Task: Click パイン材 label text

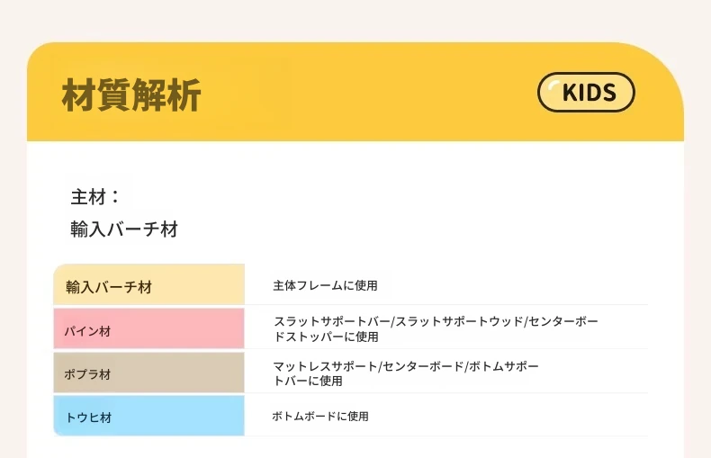Action: (x=87, y=331)
